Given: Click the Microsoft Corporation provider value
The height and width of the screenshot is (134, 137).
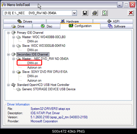Looking at the screenshot, I should [x=44, y=121].
